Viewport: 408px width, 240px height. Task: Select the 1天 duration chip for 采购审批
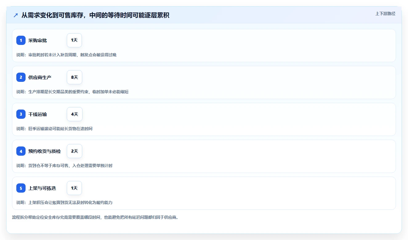[74, 40]
